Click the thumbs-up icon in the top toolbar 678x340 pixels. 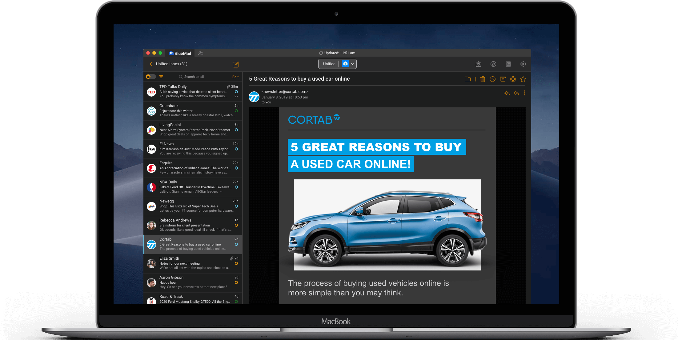493,64
